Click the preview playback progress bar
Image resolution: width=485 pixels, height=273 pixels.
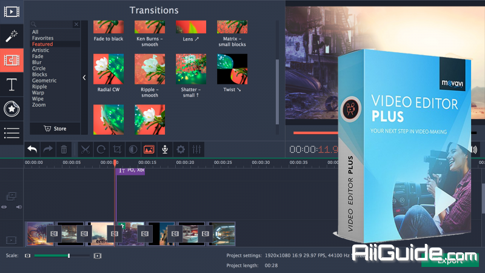point(315,133)
